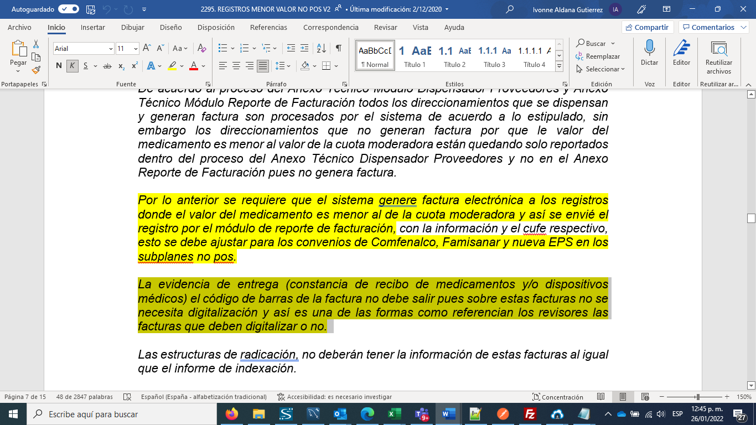This screenshot has width=756, height=425.
Task: Toggle bold with the N button
Action: pos(59,66)
